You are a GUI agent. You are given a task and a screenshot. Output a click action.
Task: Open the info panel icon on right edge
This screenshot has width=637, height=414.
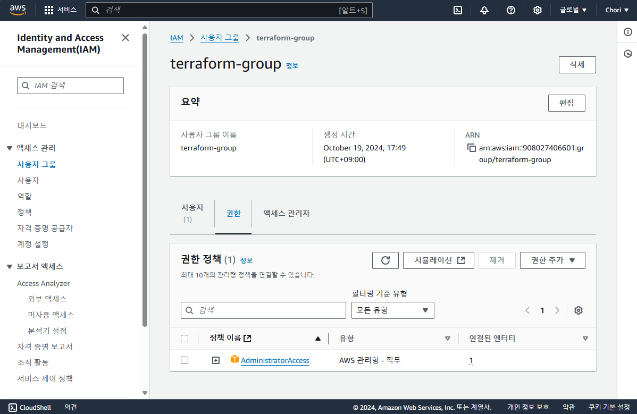point(628,32)
